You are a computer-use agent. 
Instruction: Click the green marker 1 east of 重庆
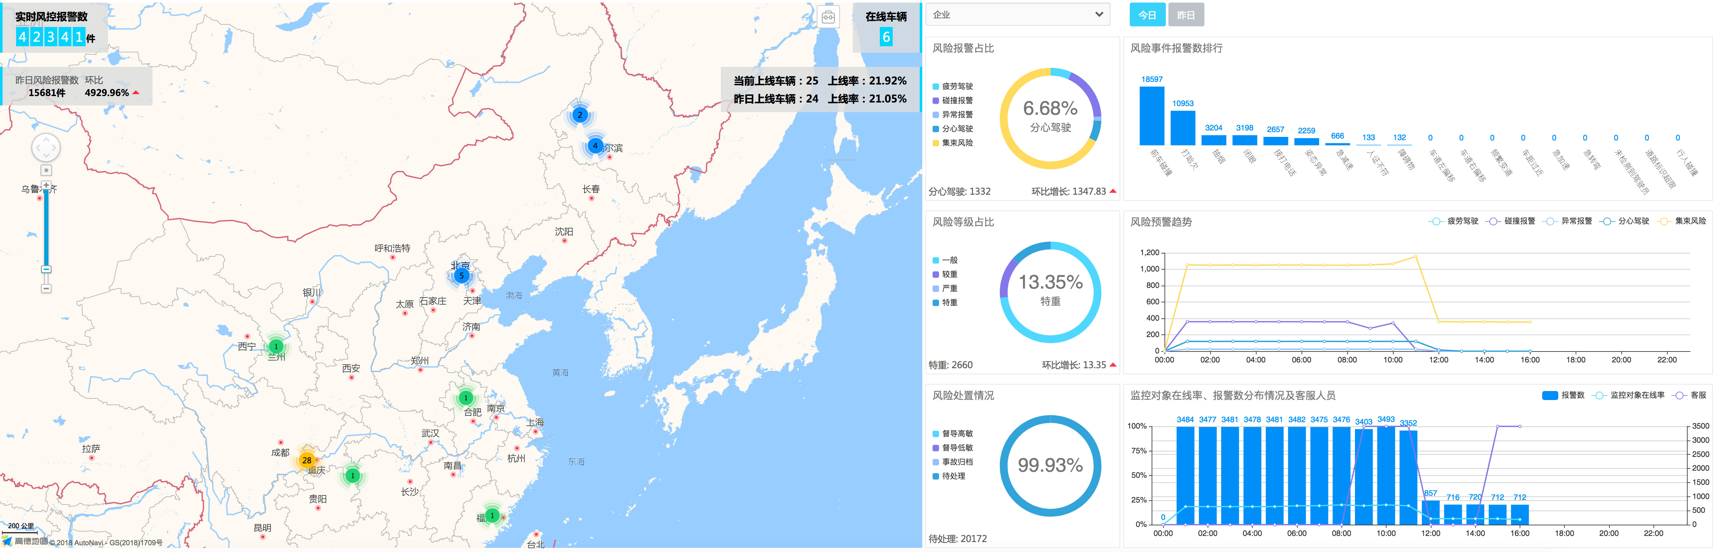(x=353, y=476)
